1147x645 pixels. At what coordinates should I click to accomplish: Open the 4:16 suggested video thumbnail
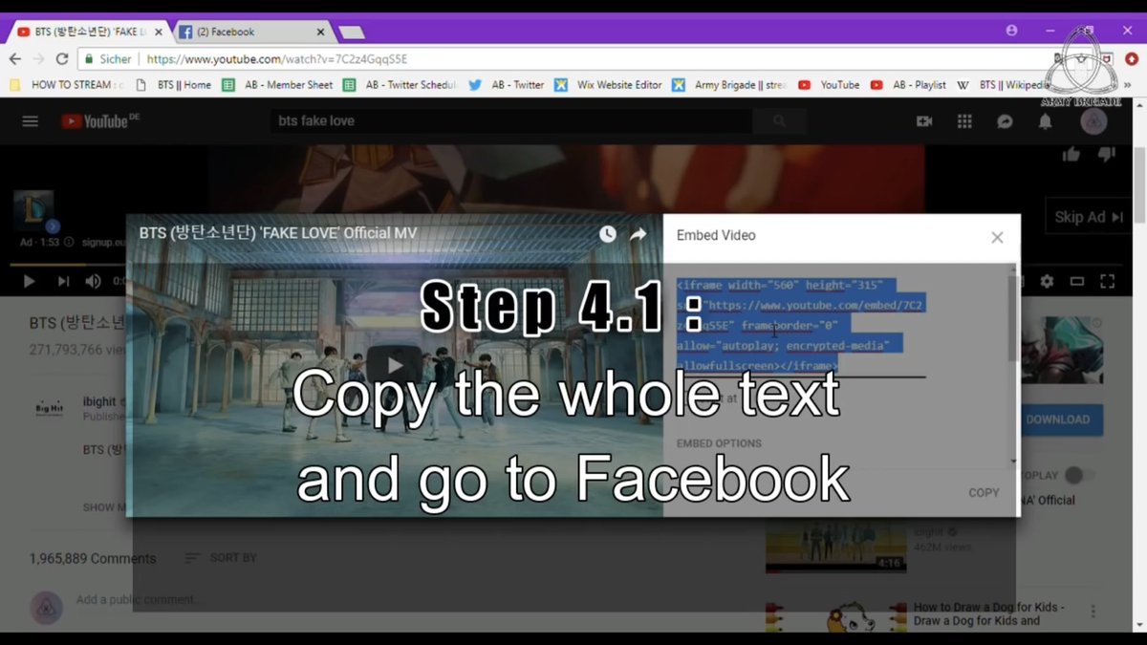tap(836, 548)
